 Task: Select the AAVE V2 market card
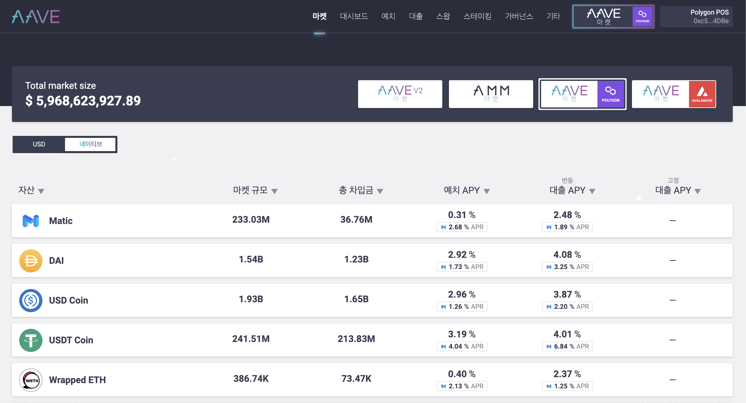coord(400,94)
